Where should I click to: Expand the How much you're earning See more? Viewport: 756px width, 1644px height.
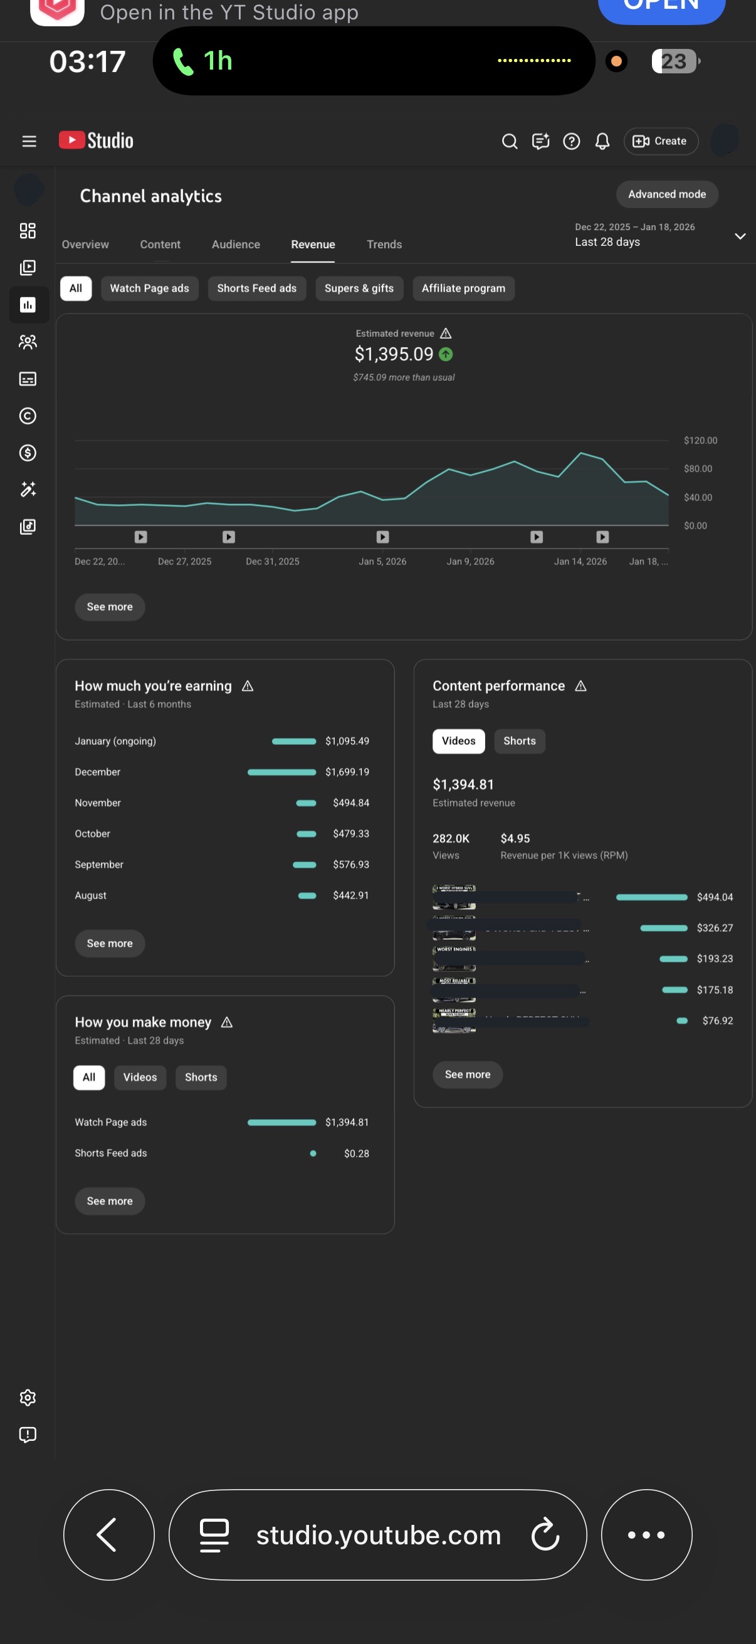click(110, 943)
